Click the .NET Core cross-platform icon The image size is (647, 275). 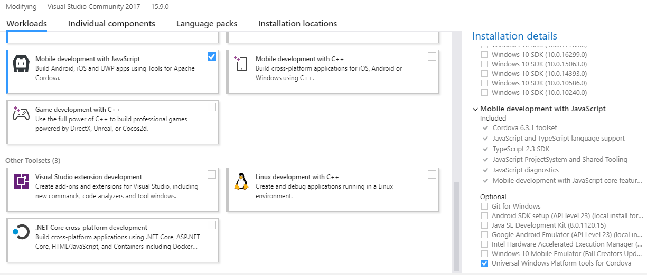(21, 232)
